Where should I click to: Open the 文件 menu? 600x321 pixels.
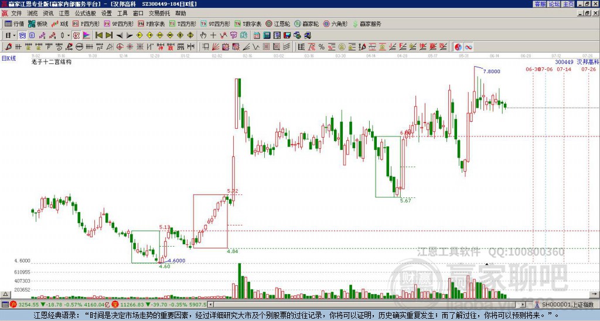tap(16, 13)
